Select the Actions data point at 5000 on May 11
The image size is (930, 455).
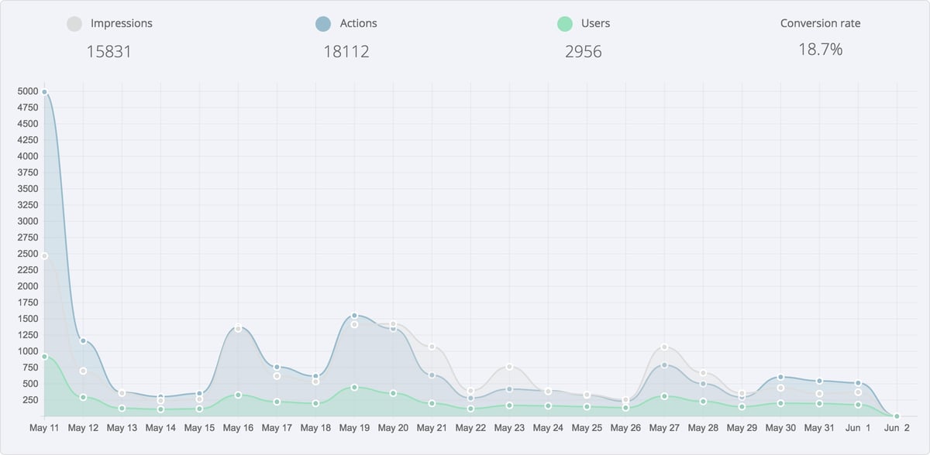(x=44, y=92)
